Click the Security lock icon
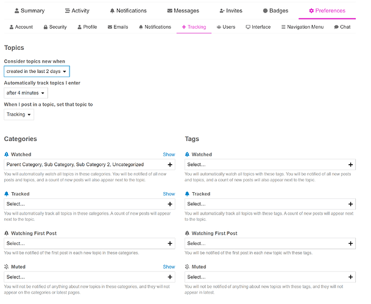The width and height of the screenshot is (371, 304). coord(46,27)
